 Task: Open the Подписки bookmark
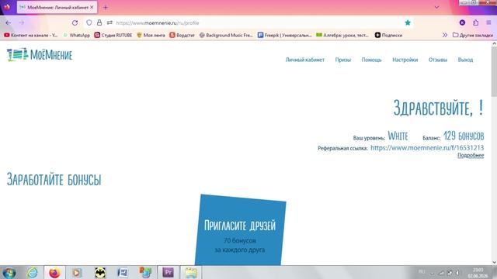pyautogui.click(x=388, y=35)
